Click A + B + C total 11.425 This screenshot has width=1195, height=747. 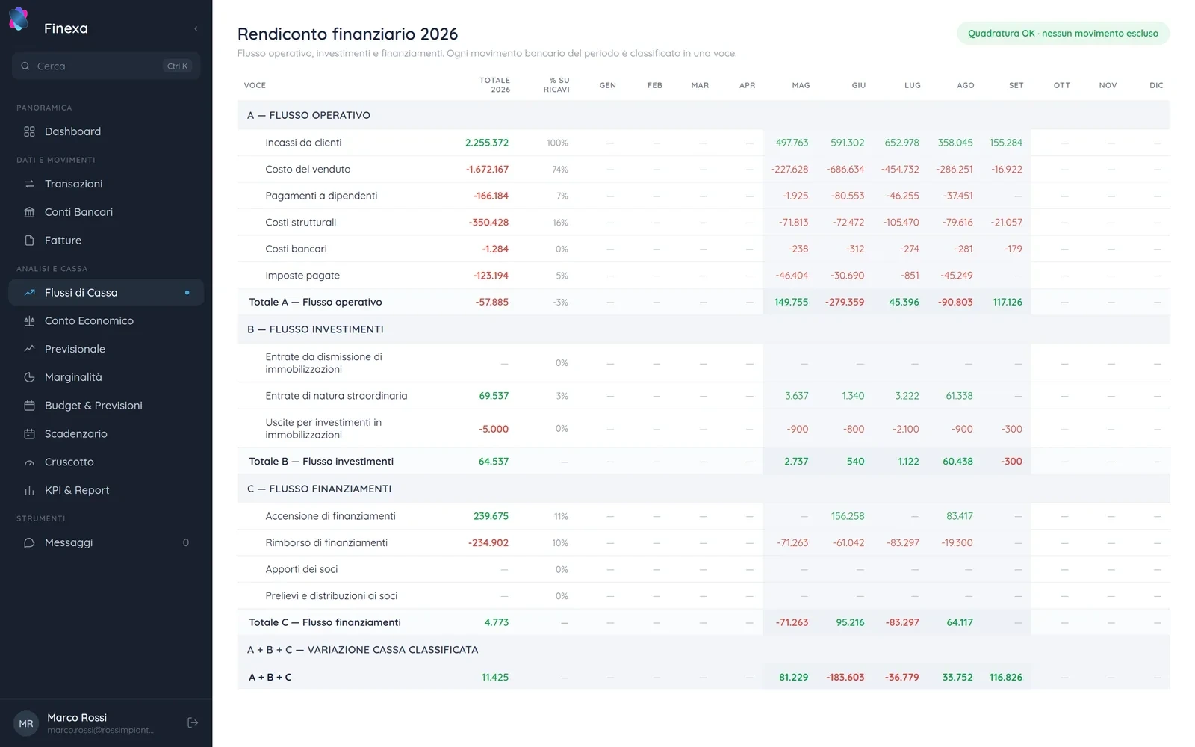tap(495, 678)
